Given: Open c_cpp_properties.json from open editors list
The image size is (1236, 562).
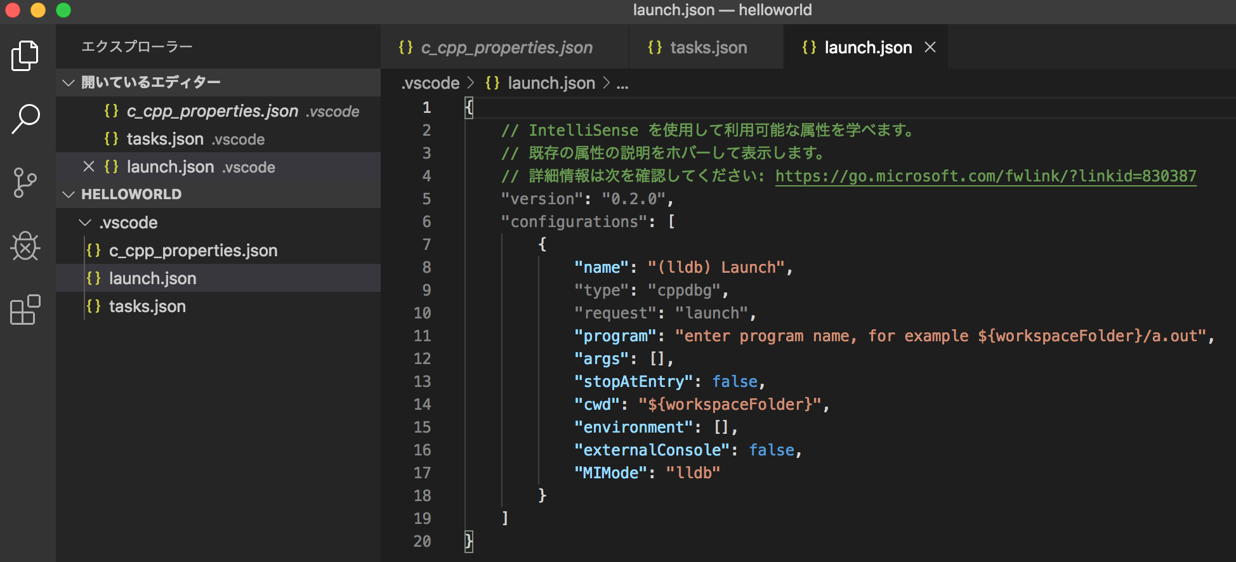Looking at the screenshot, I should (218, 111).
